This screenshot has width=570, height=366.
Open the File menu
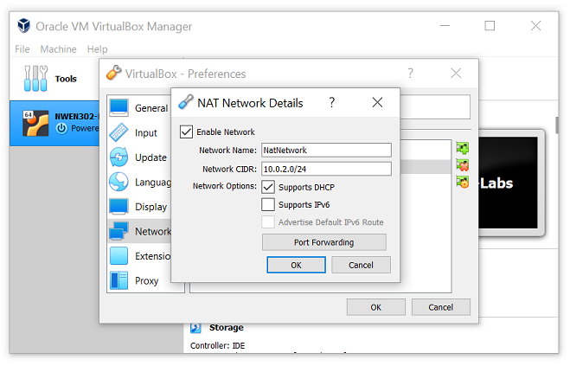coord(22,49)
